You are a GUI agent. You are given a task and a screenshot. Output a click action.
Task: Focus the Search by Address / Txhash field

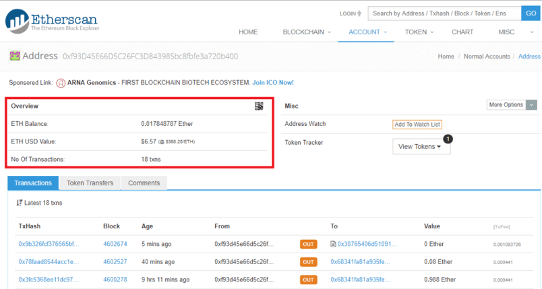[444, 13]
